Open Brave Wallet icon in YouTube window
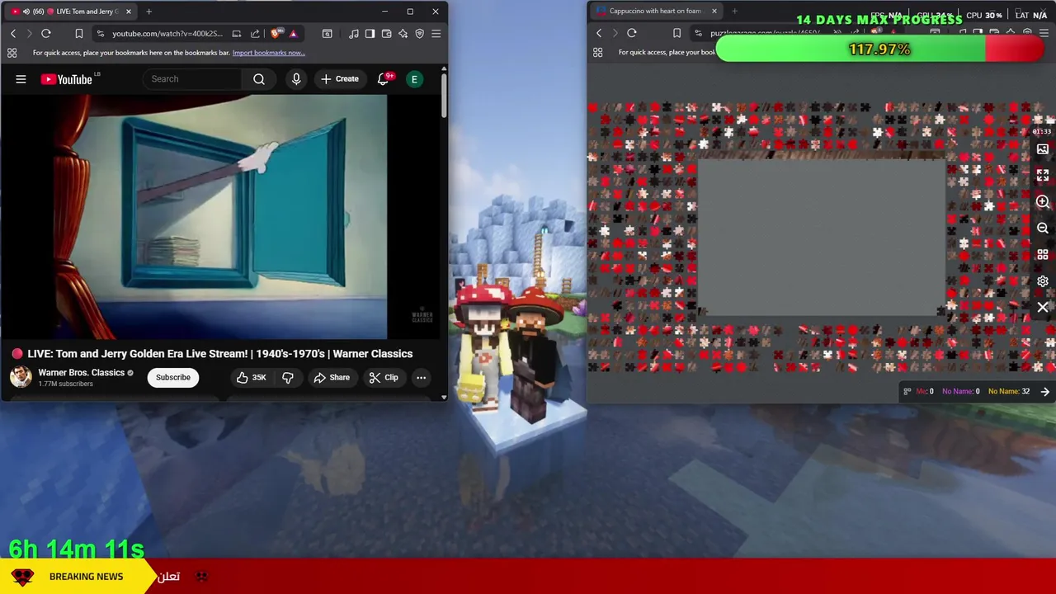 [x=387, y=34]
